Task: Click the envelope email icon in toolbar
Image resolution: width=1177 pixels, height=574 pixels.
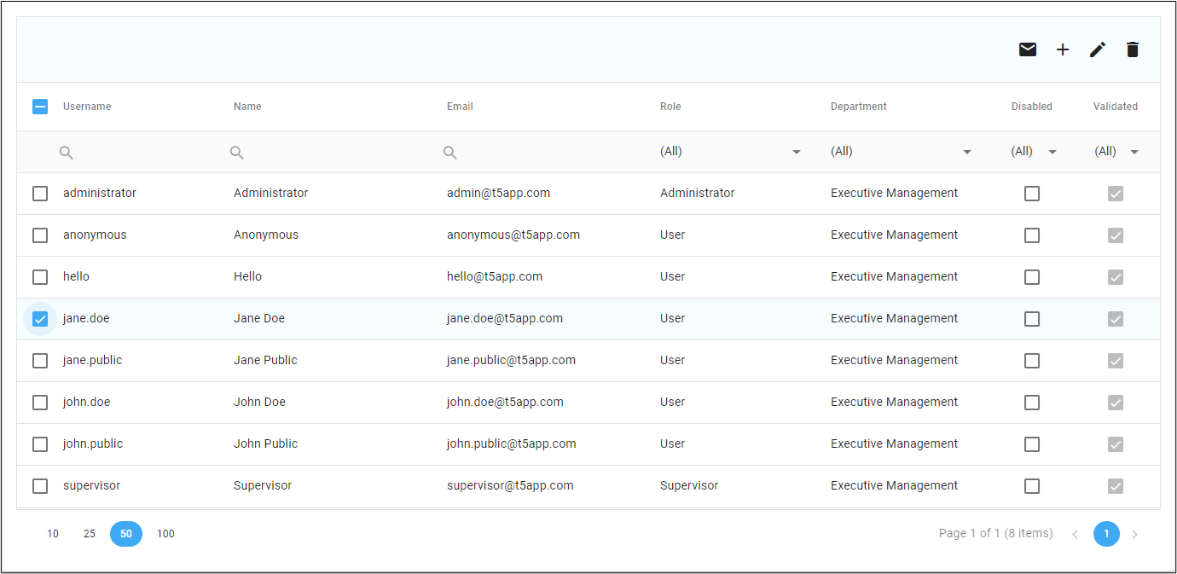Action: tap(1028, 49)
